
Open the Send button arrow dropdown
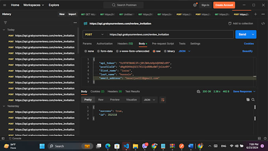click(x=253, y=35)
